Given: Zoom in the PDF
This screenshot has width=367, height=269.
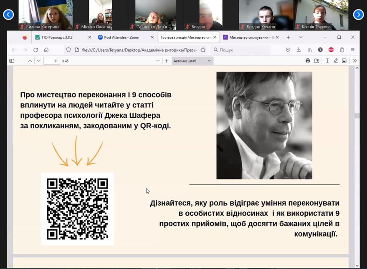Looking at the screenshot, I should pos(167,61).
